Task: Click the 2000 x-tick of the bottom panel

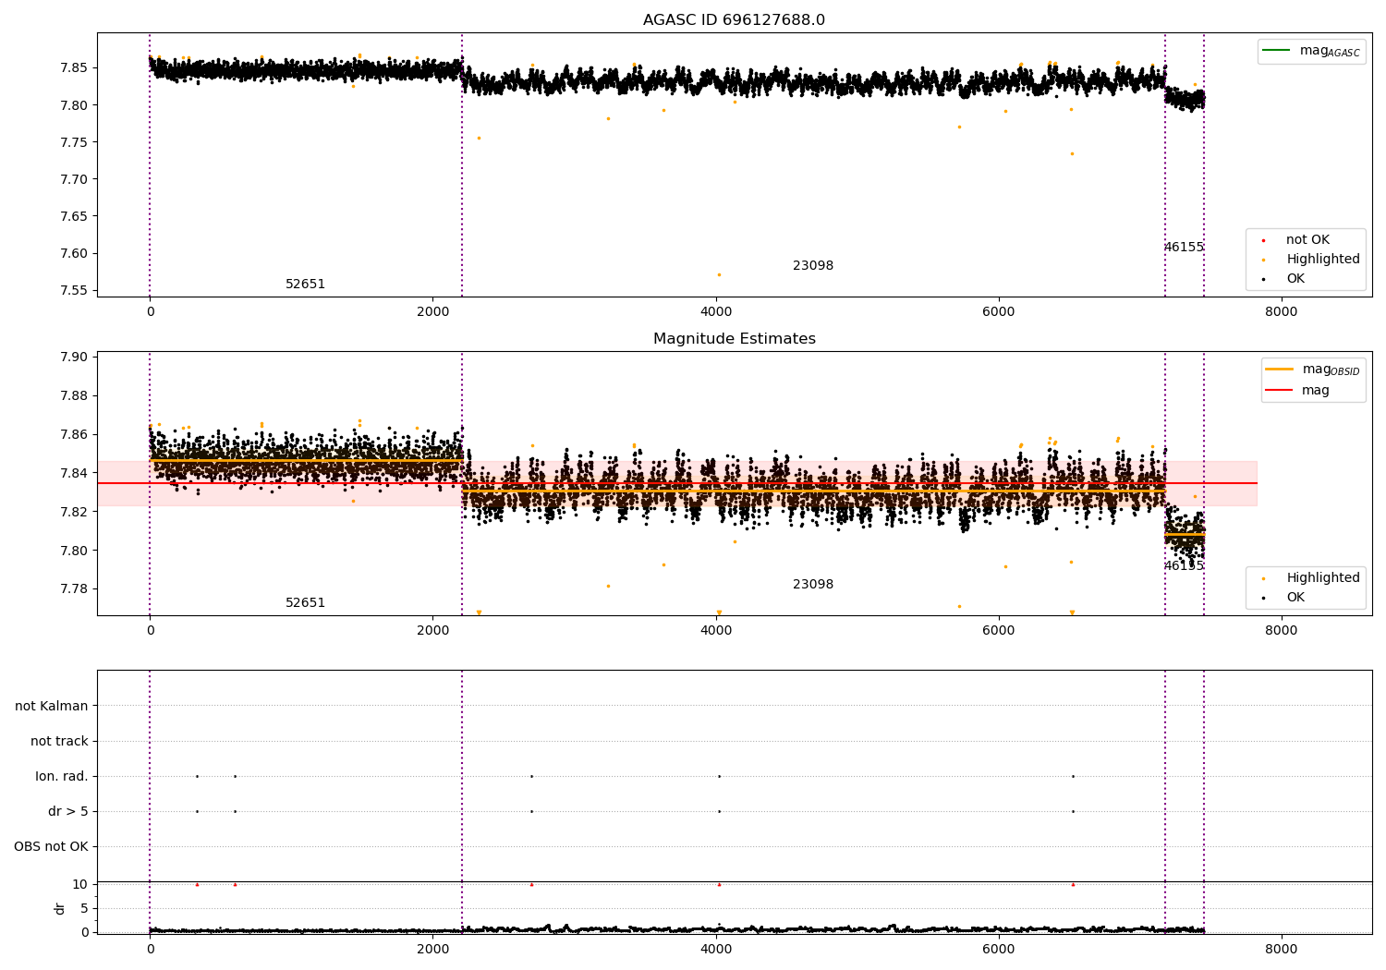Action: 433,948
